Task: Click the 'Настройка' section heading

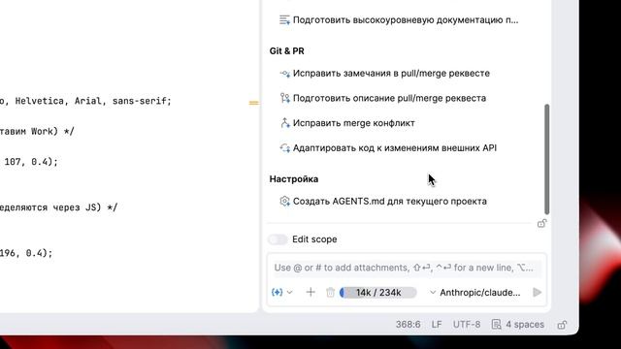Action: pos(294,179)
